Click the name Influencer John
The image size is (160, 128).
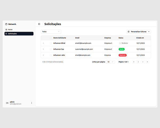click(59, 55)
